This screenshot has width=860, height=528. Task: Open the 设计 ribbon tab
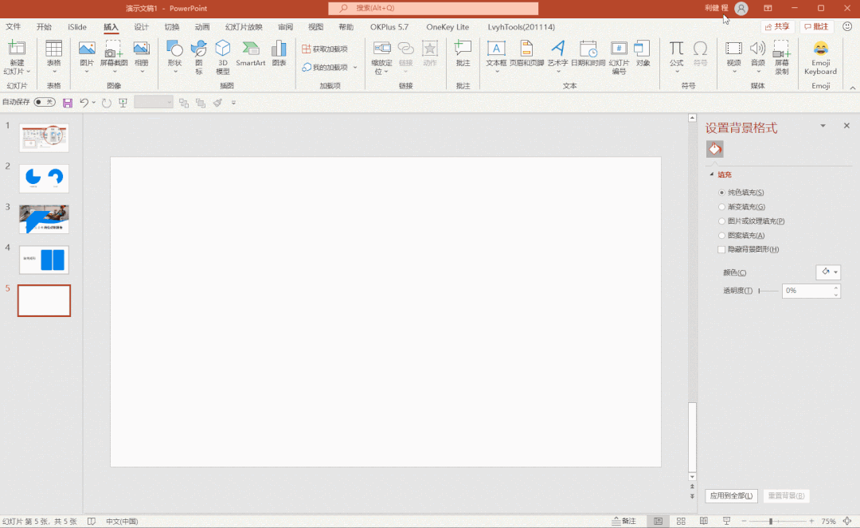pyautogui.click(x=141, y=27)
